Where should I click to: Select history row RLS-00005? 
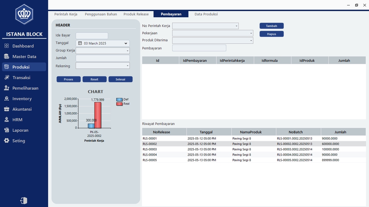(x=254, y=160)
